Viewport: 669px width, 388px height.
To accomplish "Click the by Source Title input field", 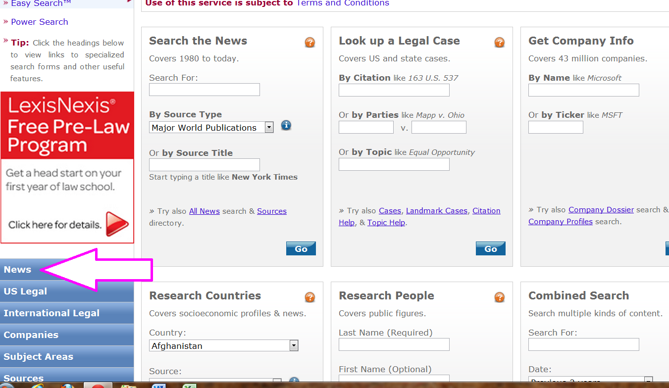I will point(205,165).
